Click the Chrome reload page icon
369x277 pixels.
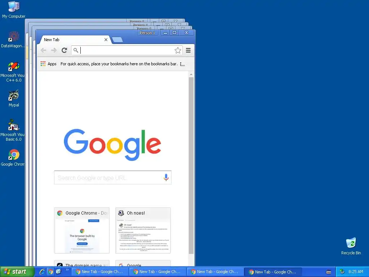coord(64,50)
